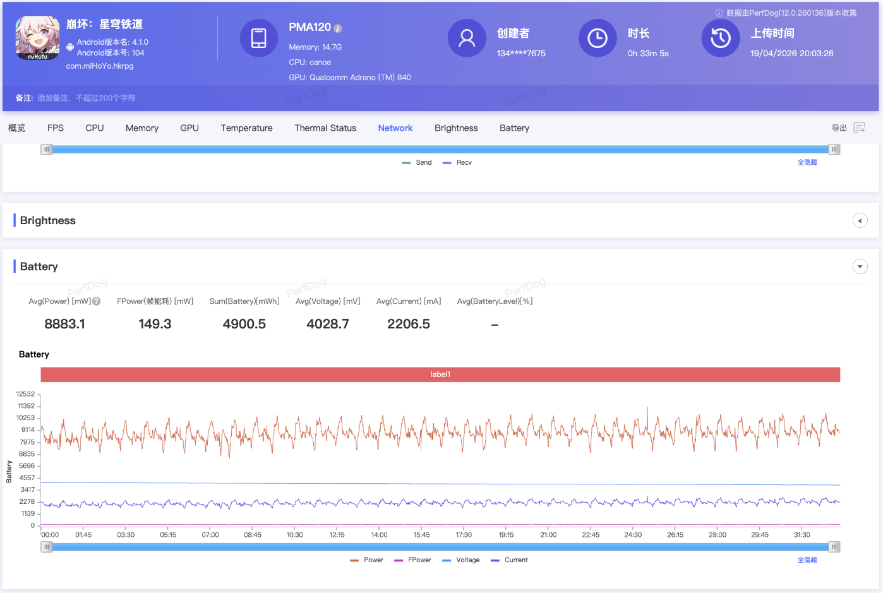The width and height of the screenshot is (883, 593).
Task: Click the game app avatar thumbnail
Action: 37,39
